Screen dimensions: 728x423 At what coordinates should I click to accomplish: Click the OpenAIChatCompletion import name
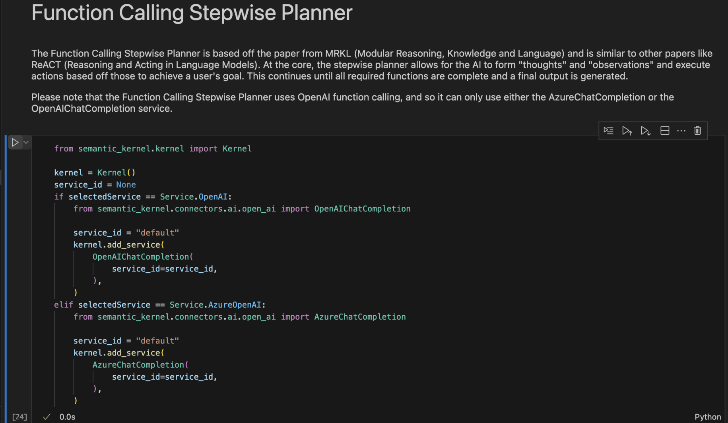coord(362,209)
